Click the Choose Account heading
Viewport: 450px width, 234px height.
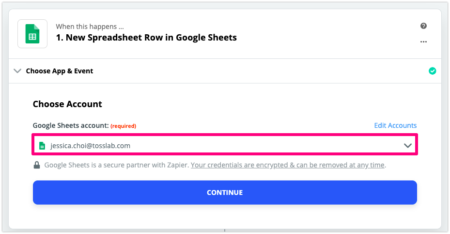pyautogui.click(x=67, y=104)
